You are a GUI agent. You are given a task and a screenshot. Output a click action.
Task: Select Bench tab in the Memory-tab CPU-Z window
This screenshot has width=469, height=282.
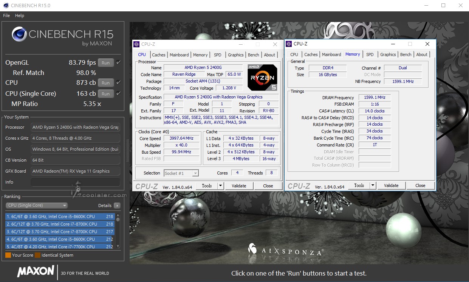point(406,55)
